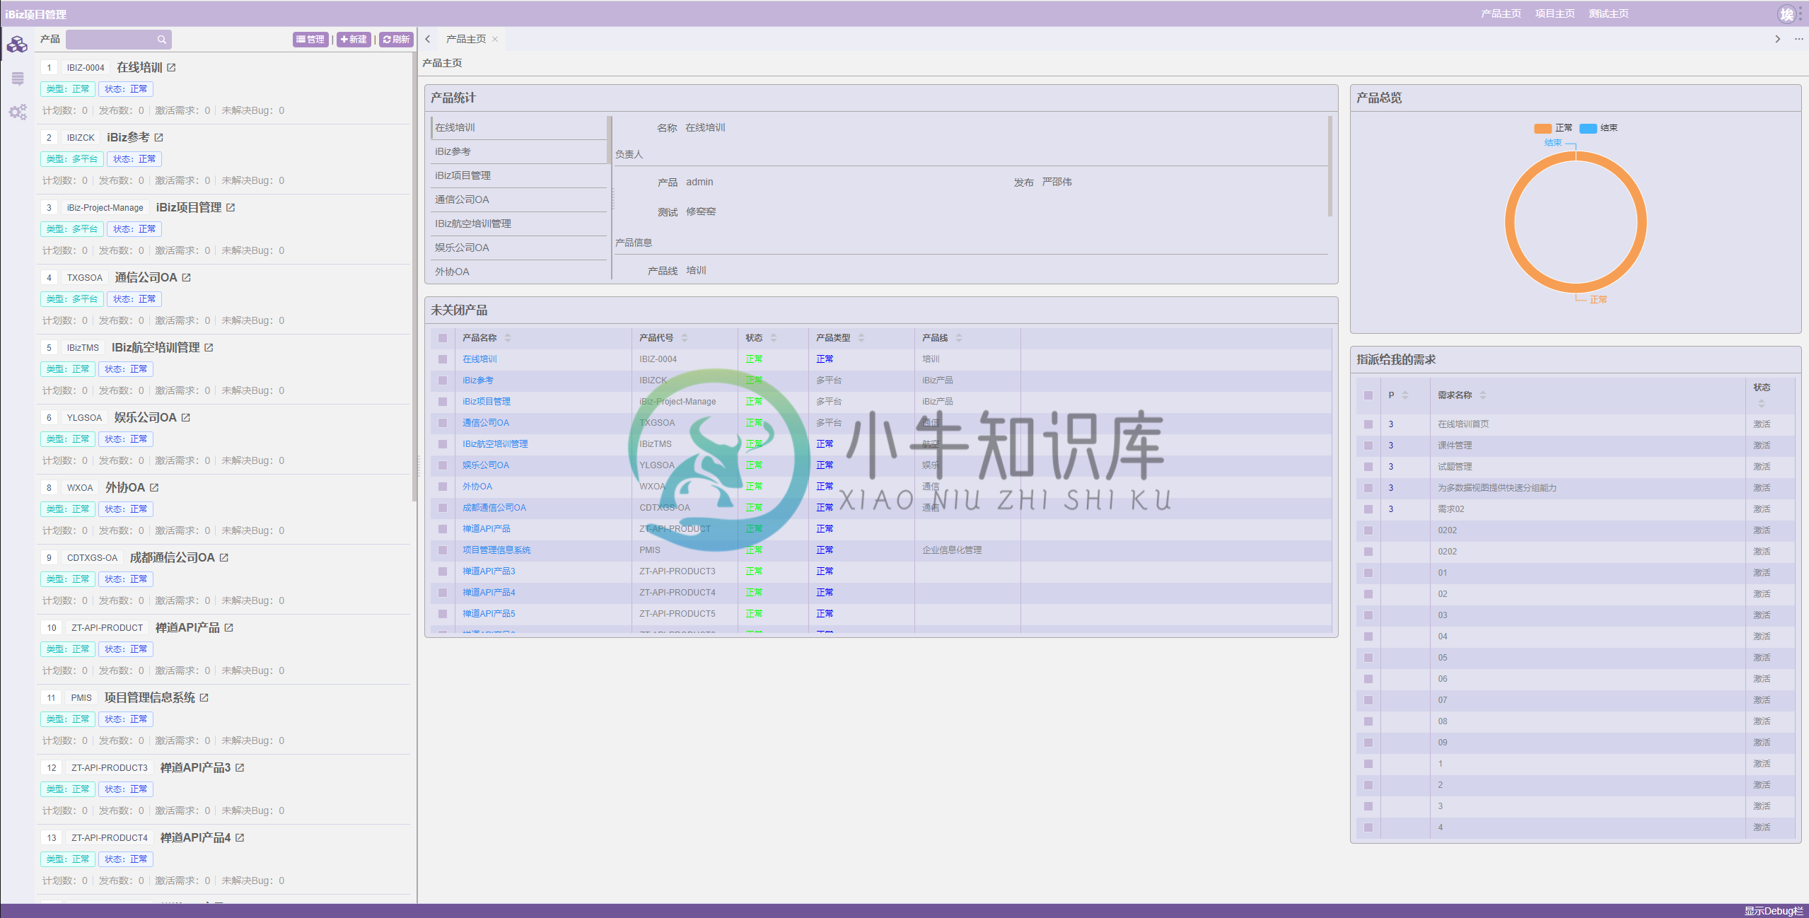Click the 产品统计 detail panel scrollbar
The height and width of the screenshot is (918, 1809).
(x=1330, y=166)
